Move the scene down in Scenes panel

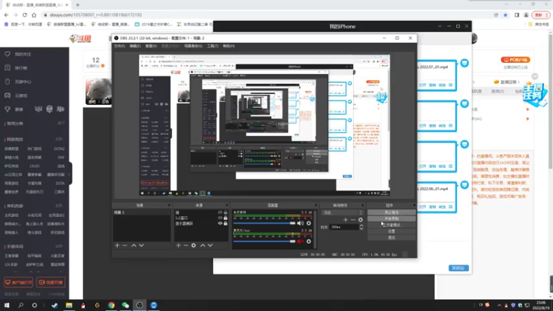[142, 245]
